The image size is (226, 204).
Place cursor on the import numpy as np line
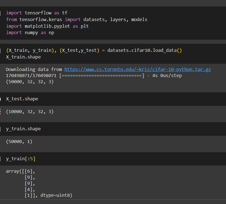pyautogui.click(x=30, y=33)
